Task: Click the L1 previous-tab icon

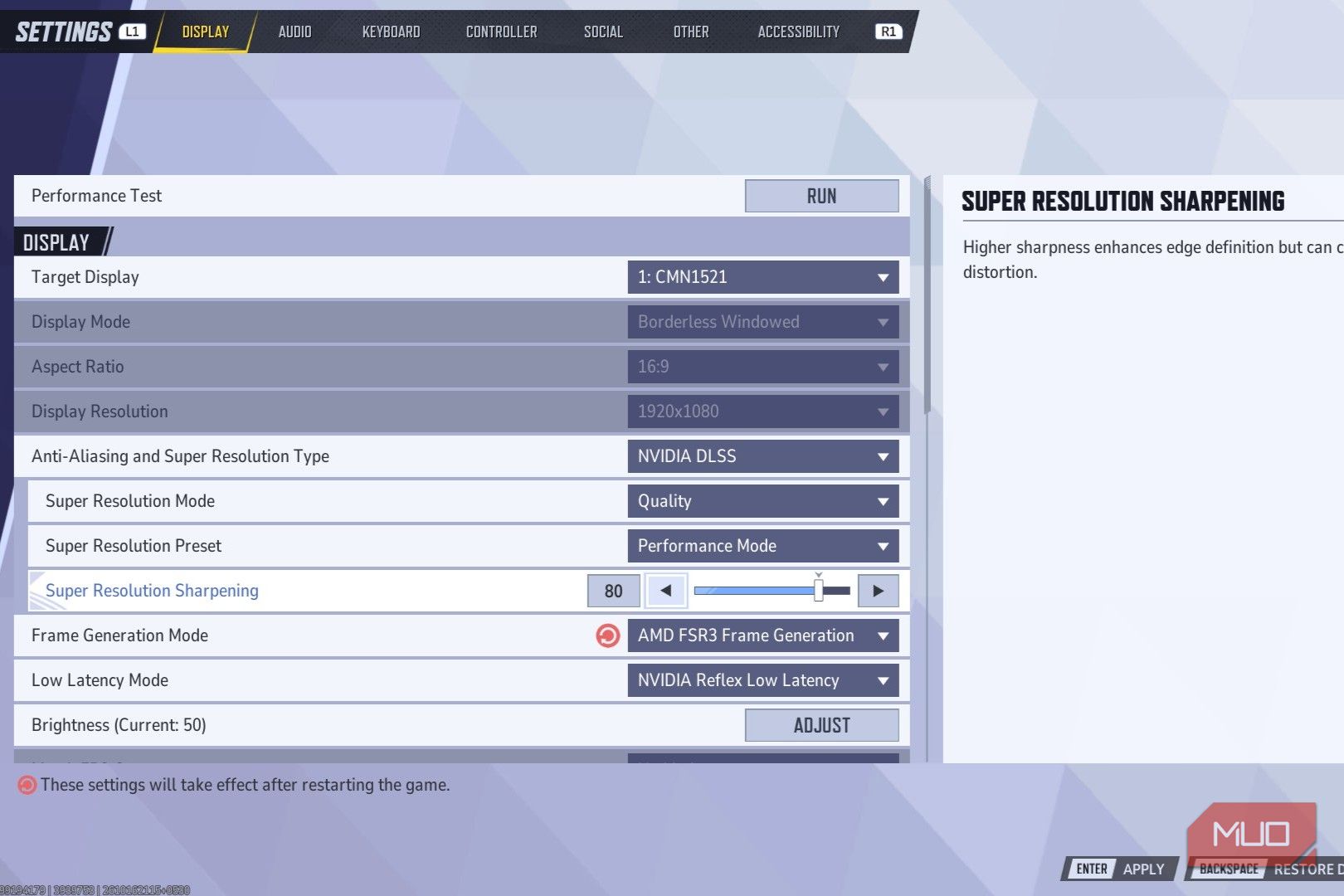Action: point(132,32)
